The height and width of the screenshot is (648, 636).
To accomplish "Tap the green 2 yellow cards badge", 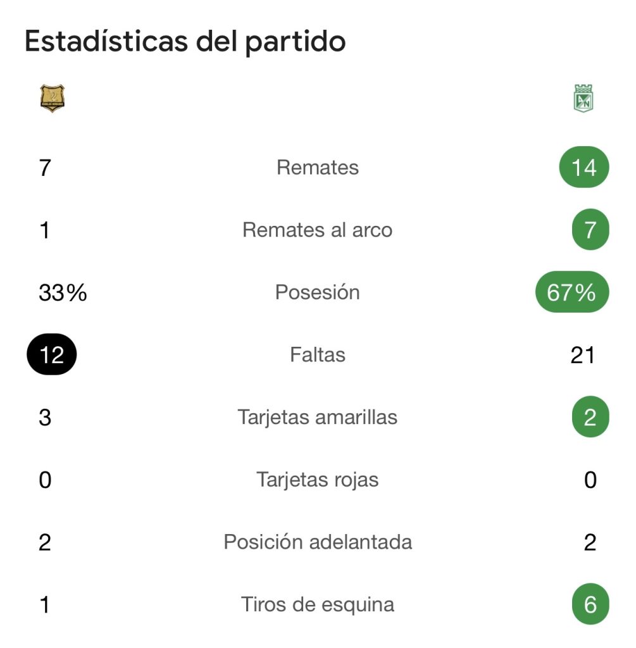I will [590, 418].
